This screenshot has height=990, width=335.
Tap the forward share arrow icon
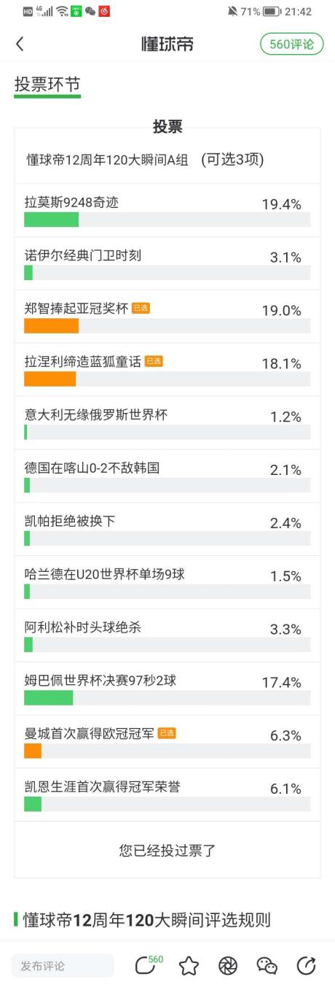pos(307,966)
